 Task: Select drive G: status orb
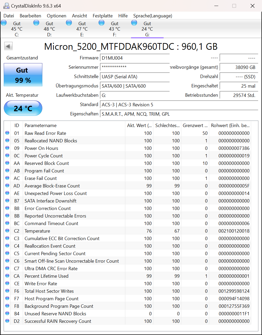[x=134, y=23]
